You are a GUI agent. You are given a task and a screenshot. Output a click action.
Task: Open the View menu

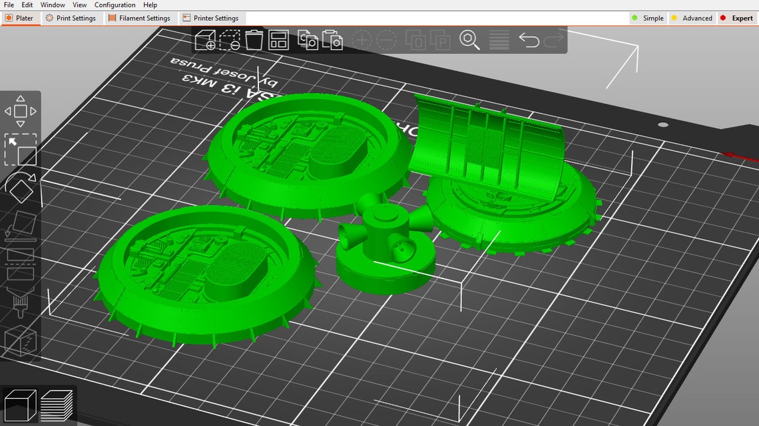[x=79, y=5]
